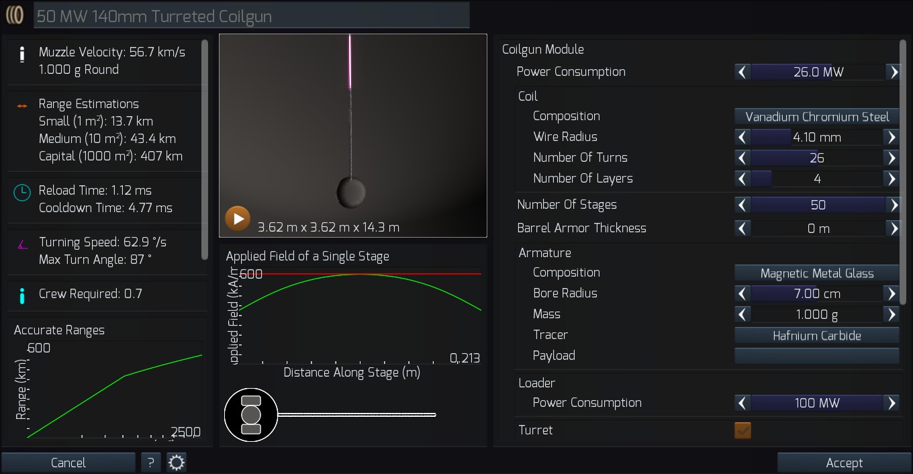Click the Number Of Stages slider bar

818,205
